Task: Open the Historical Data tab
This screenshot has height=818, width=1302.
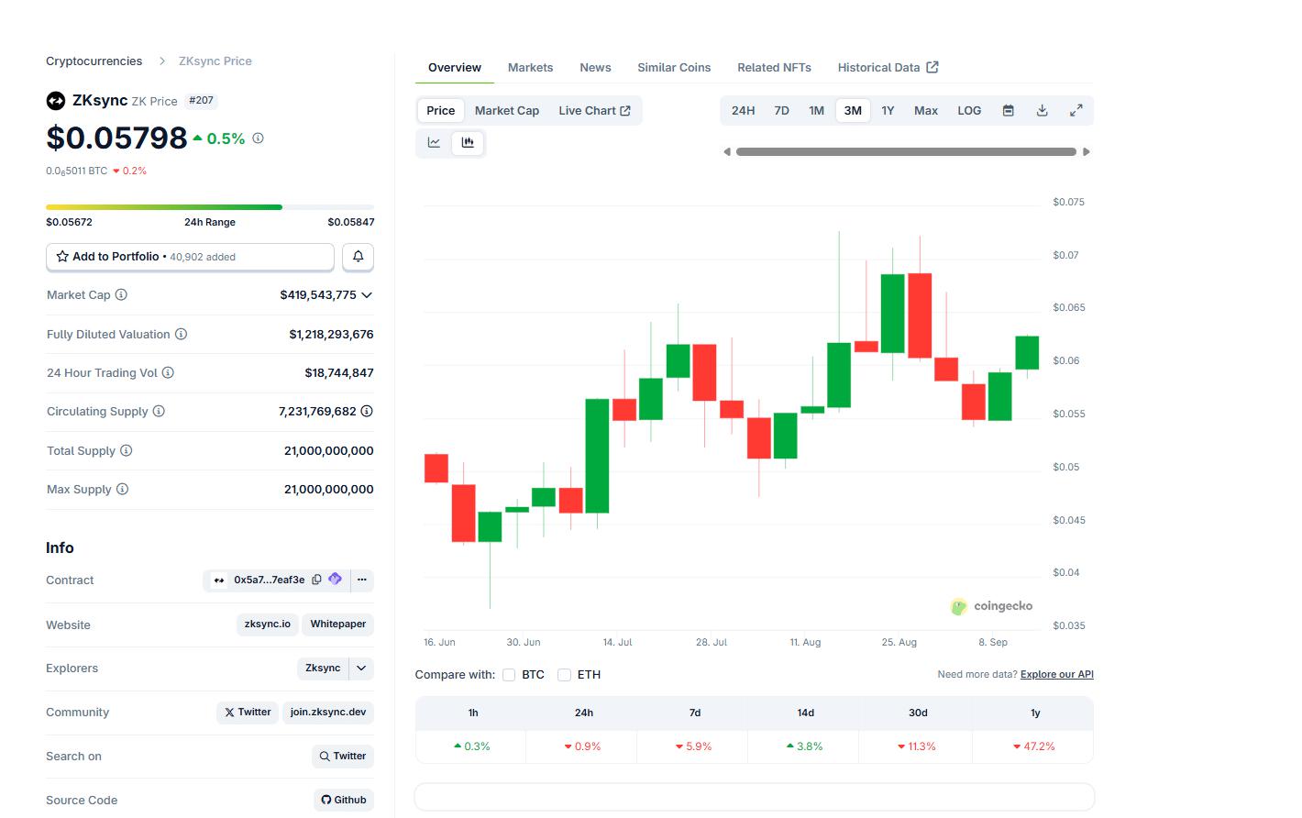Action: pyautogui.click(x=878, y=67)
